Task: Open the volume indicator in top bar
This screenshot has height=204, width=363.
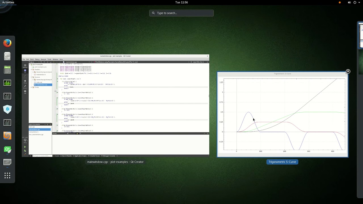Action: click(349, 2)
